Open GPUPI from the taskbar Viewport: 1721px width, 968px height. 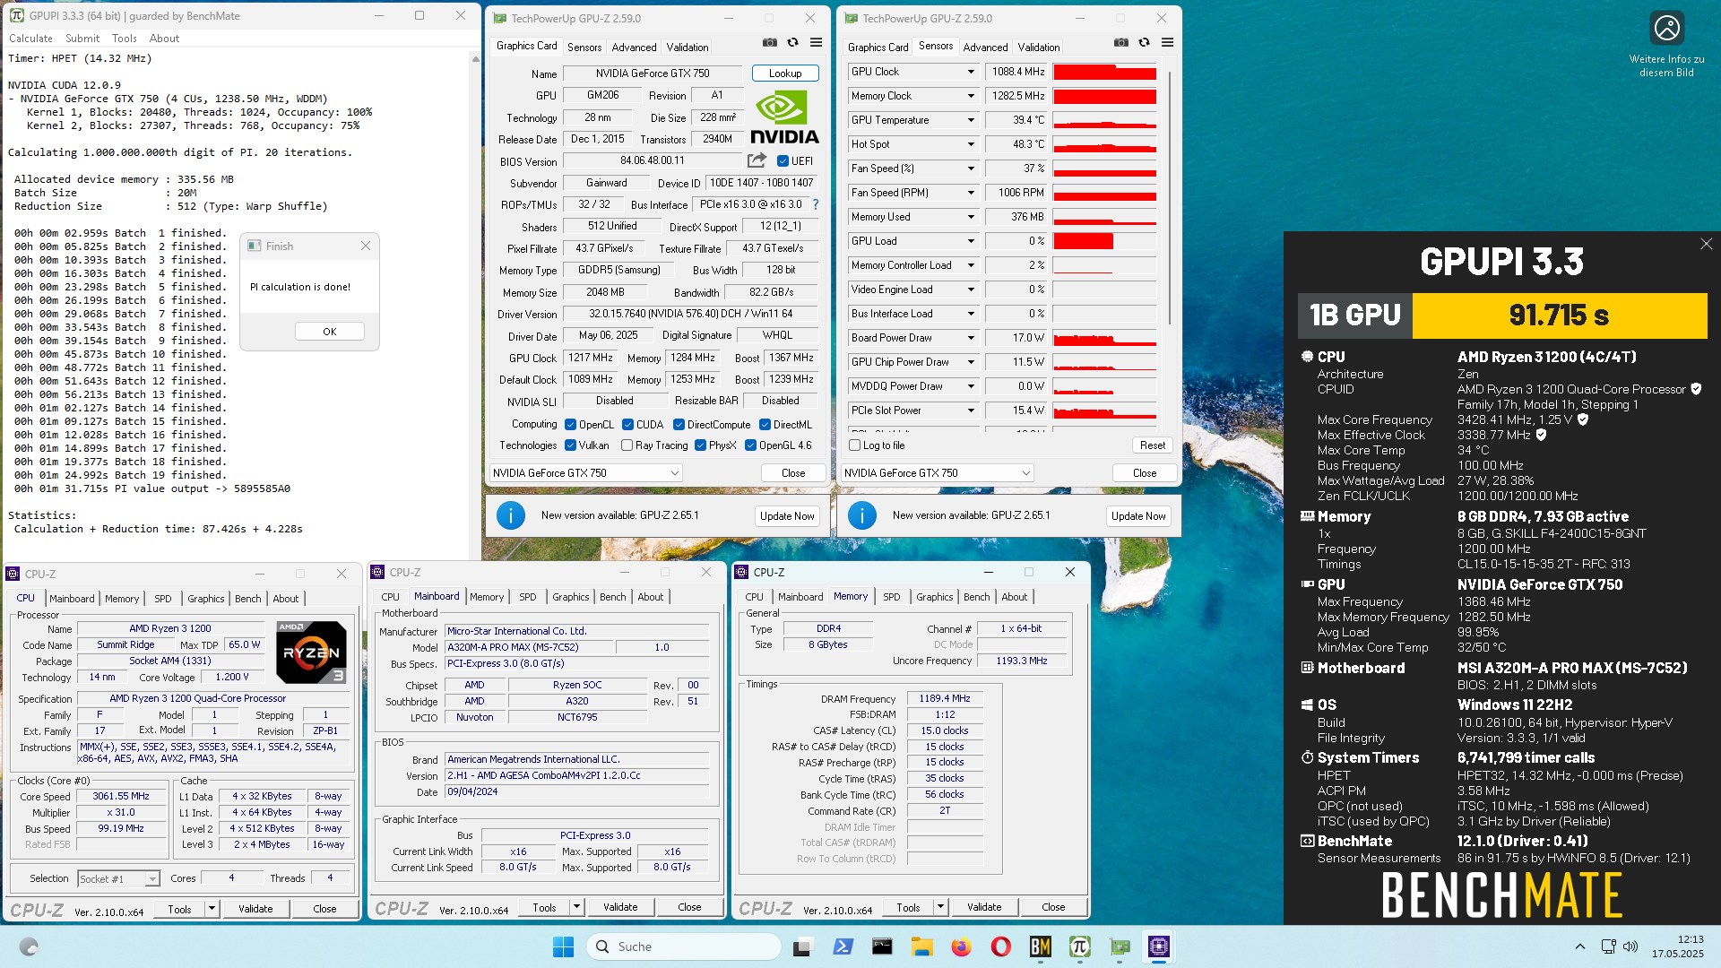(1079, 946)
